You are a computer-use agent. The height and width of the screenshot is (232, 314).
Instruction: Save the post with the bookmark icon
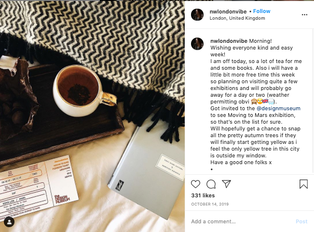point(303,184)
